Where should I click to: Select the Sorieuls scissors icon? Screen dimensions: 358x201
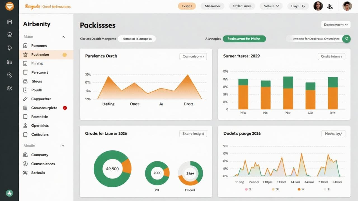(25, 173)
